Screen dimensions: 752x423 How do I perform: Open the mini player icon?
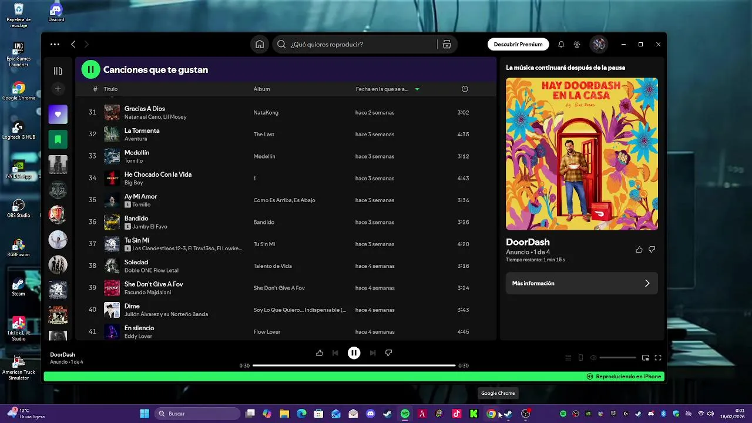(x=645, y=358)
